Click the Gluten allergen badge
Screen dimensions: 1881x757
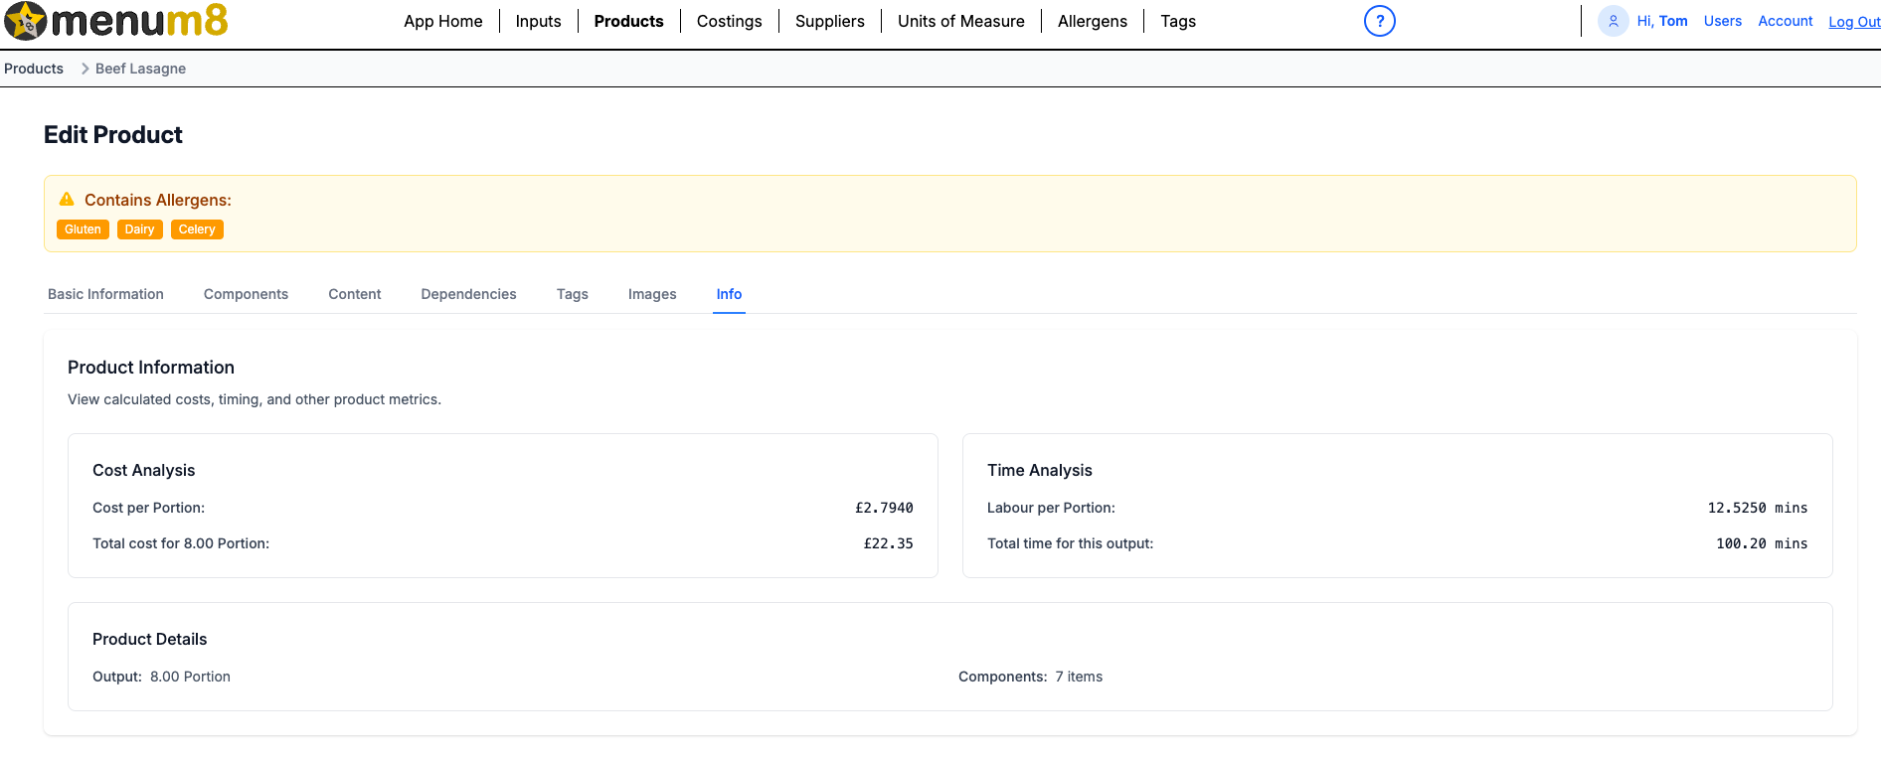click(x=83, y=229)
